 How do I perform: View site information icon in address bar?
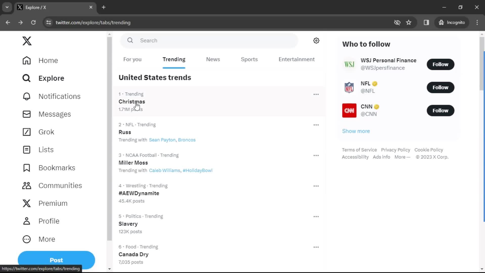(x=48, y=22)
